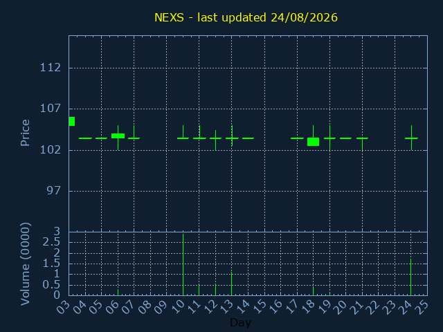Select the large green candle on day 18
The width and height of the screenshot is (443, 332).
(313, 142)
